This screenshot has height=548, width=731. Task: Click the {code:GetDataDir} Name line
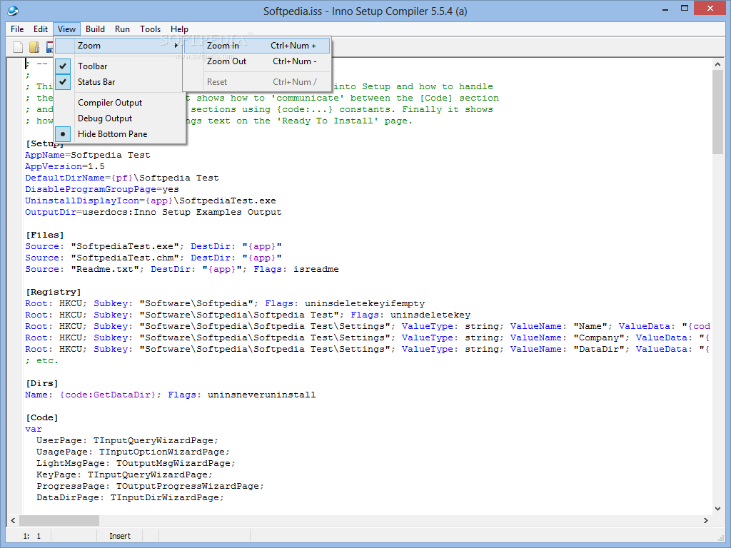[171, 395]
